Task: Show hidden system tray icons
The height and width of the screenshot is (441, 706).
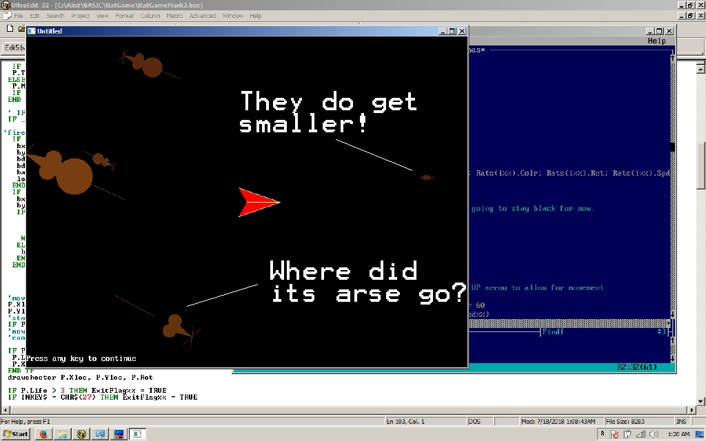Action: click(x=603, y=434)
